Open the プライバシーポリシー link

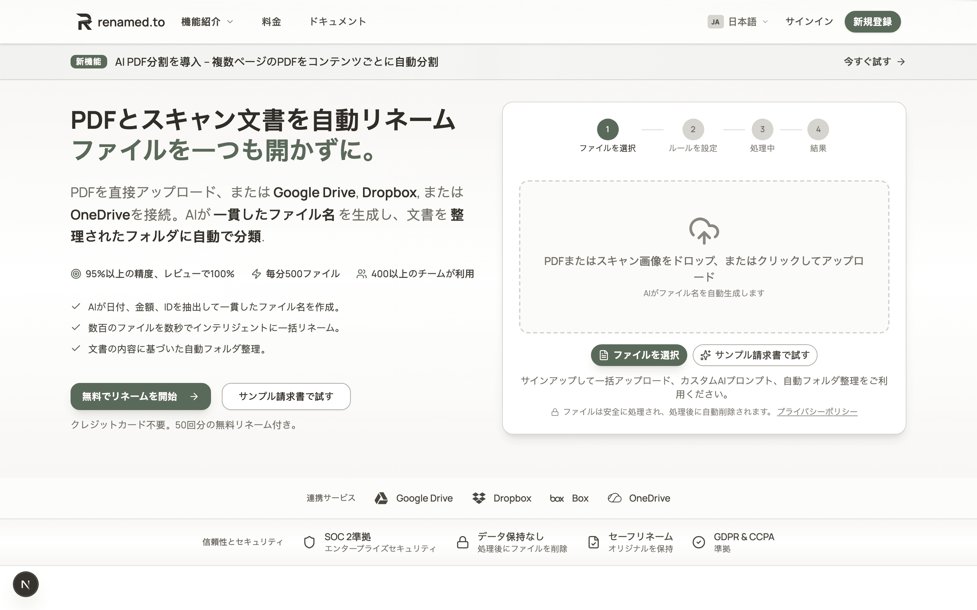point(817,412)
